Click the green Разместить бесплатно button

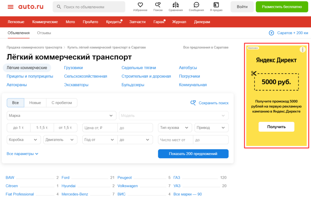282,6
